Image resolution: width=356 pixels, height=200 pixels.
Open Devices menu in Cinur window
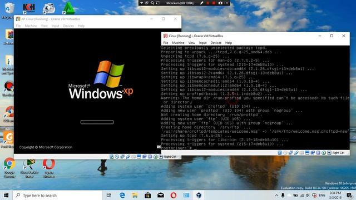216,43
